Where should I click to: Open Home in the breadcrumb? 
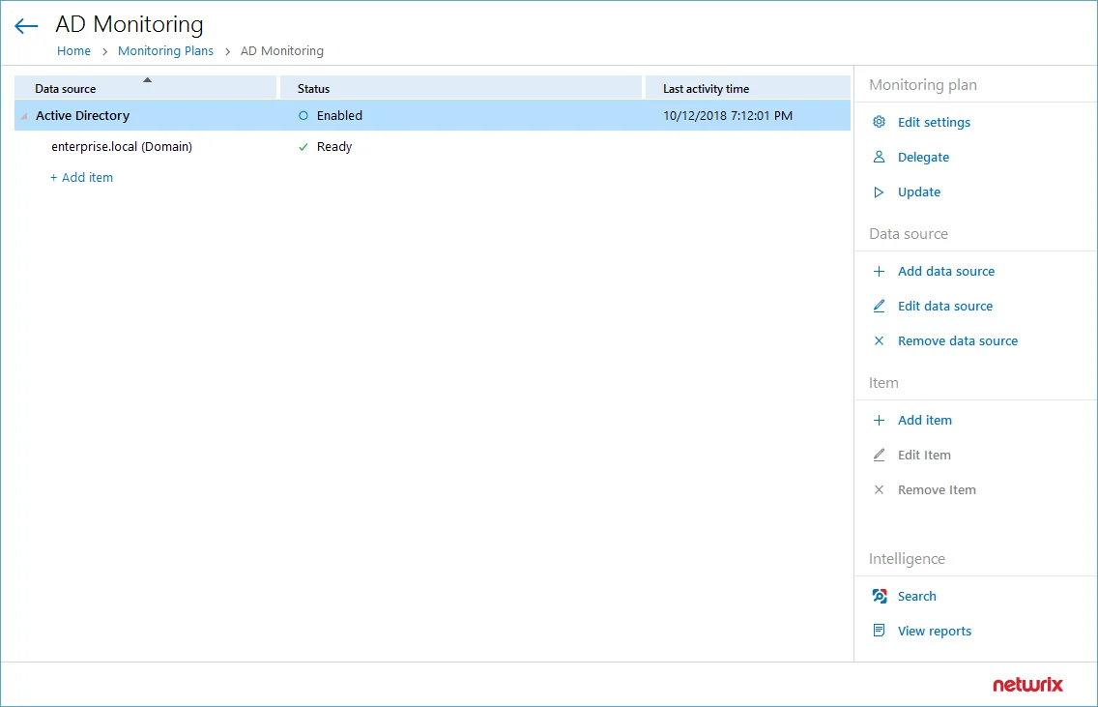pyautogui.click(x=73, y=51)
